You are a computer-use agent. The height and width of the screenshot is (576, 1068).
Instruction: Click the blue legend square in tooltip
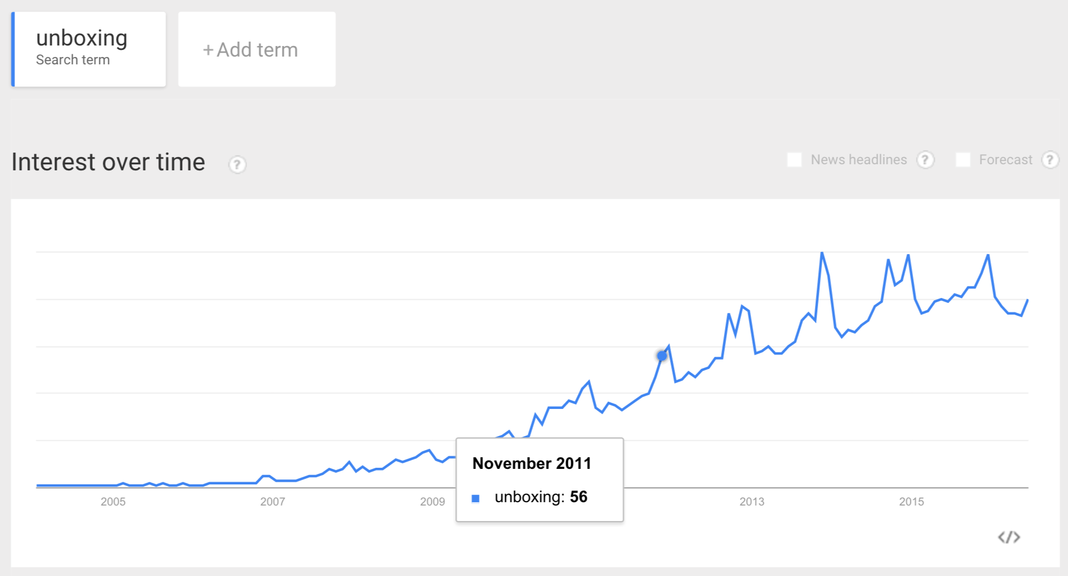476,498
